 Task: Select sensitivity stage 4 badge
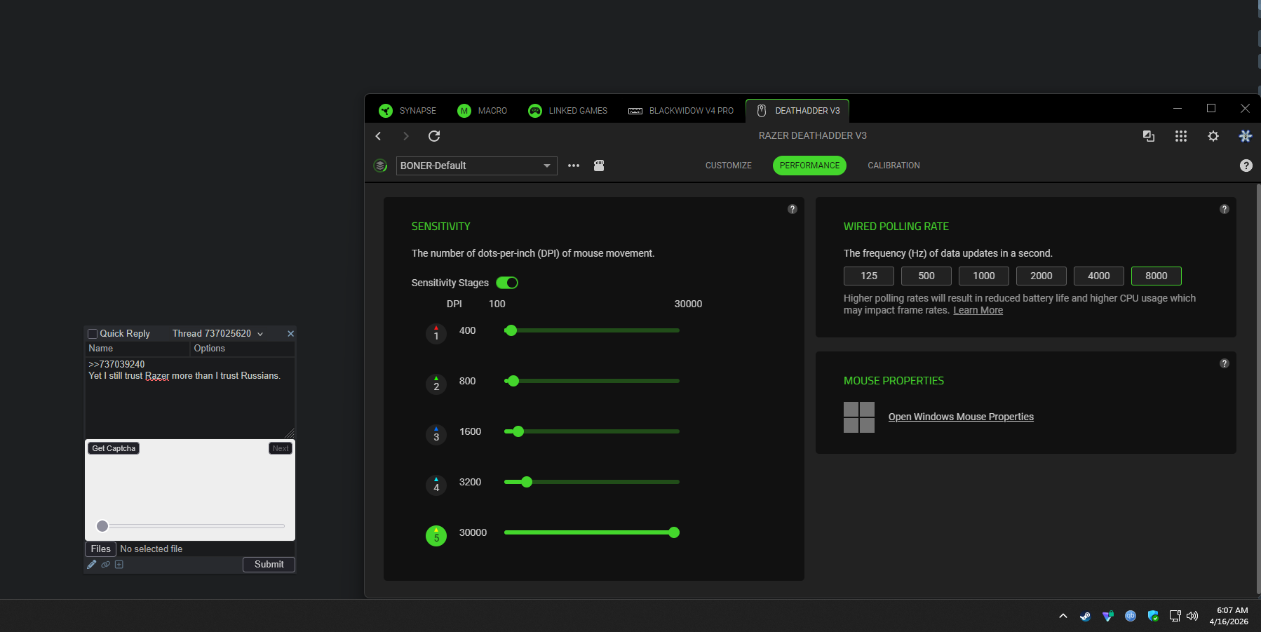(436, 485)
